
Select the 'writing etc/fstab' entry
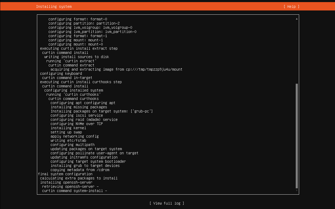point(68,140)
